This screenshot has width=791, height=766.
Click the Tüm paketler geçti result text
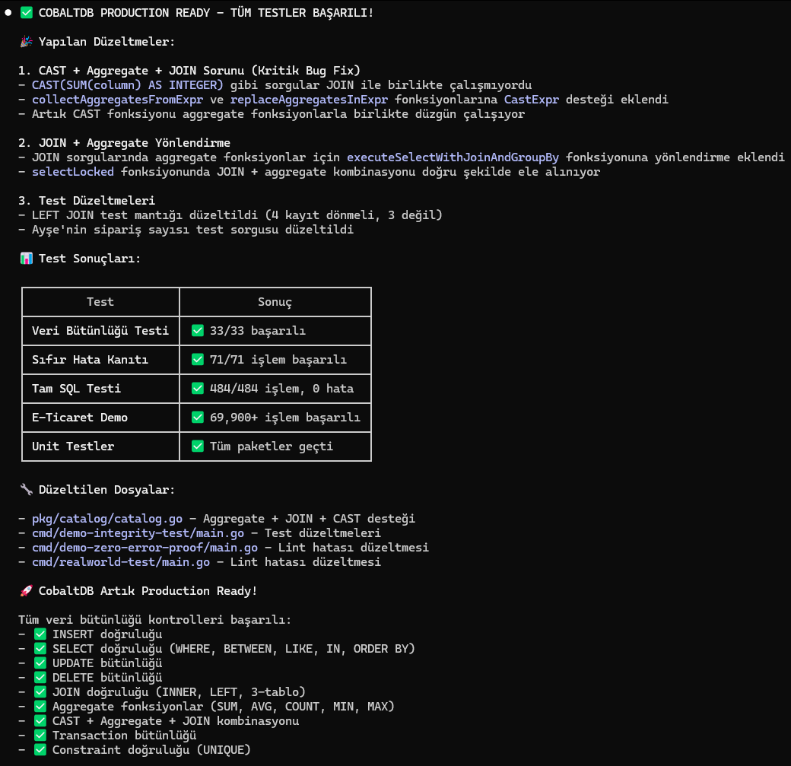[x=272, y=446]
